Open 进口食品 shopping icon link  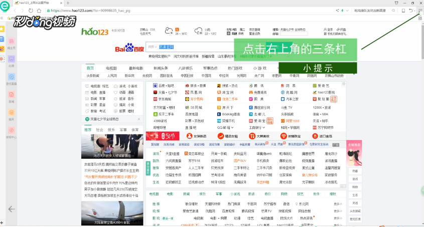[322, 136]
